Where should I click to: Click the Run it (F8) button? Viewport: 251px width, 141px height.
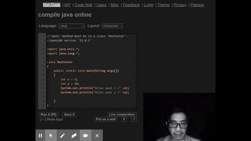point(49,114)
